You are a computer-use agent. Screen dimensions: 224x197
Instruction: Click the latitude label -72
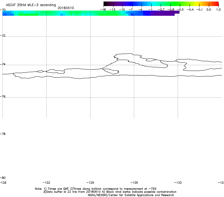click(x=3, y=35)
